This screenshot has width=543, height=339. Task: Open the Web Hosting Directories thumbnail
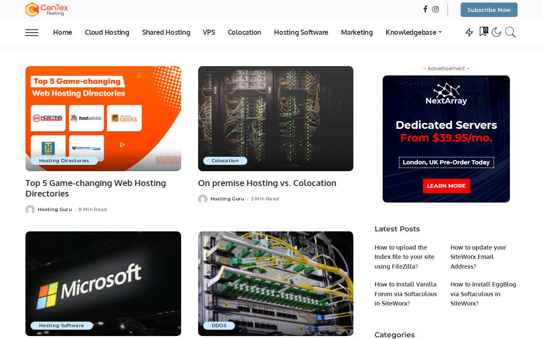103,119
